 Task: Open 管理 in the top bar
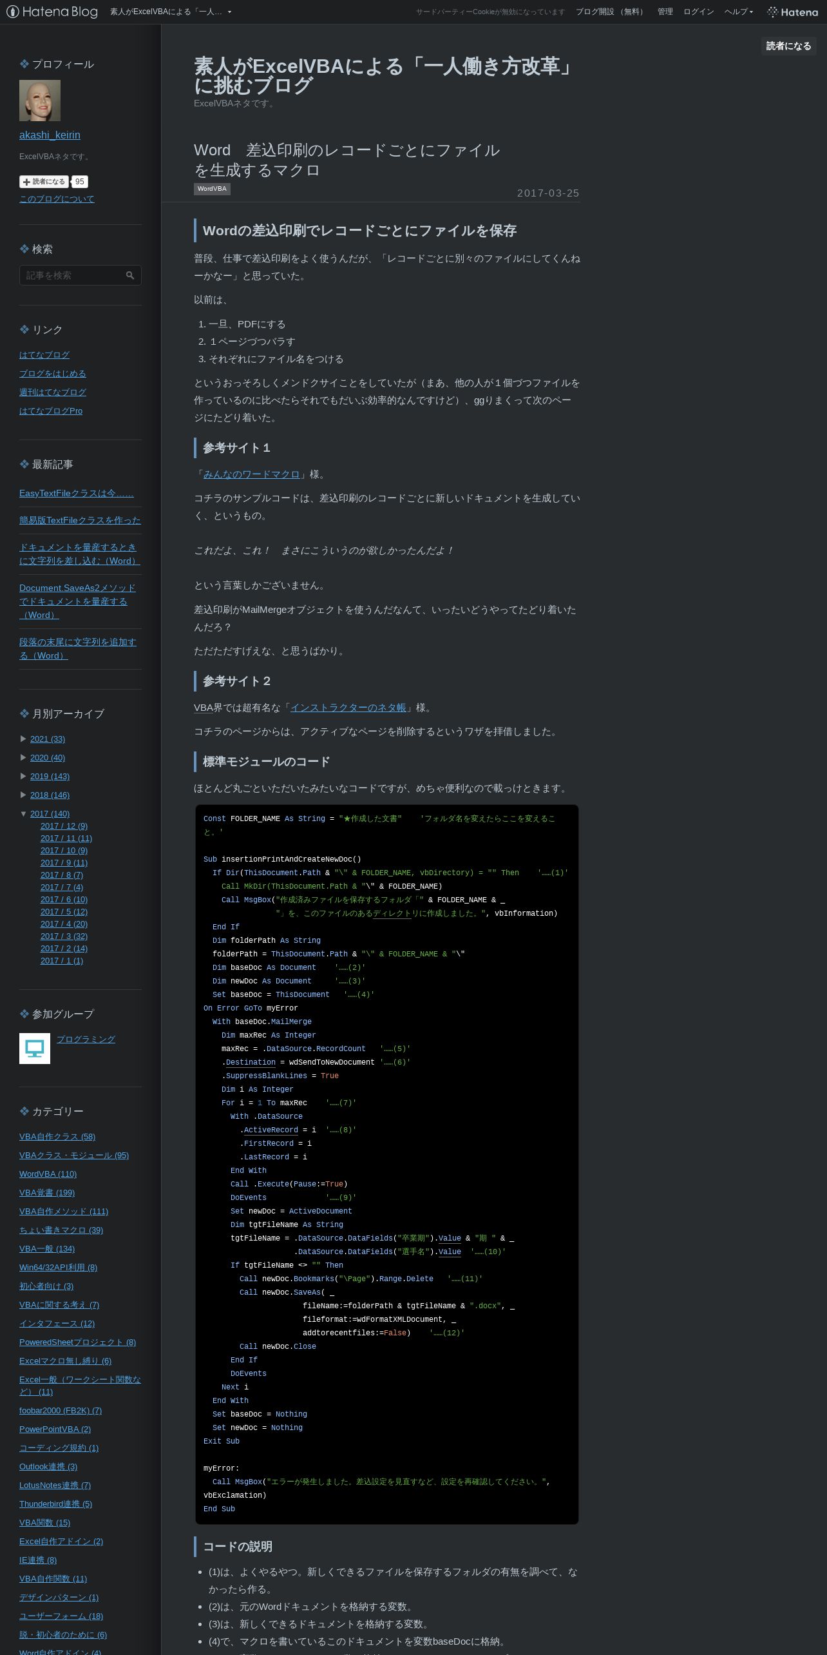665,12
